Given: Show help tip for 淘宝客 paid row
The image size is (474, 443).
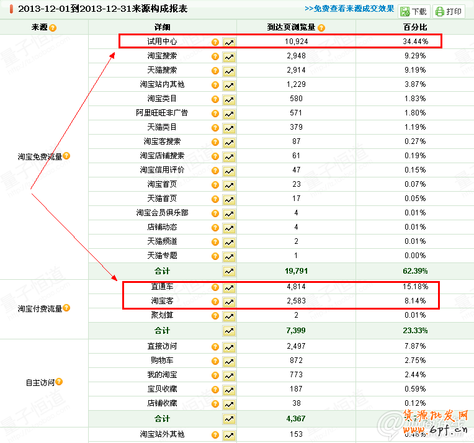Looking at the screenshot, I should pos(215,302).
